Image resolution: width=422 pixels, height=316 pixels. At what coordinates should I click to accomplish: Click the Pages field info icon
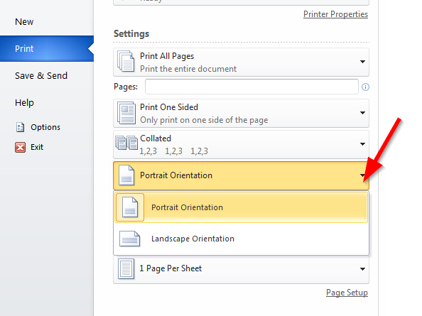click(x=365, y=87)
